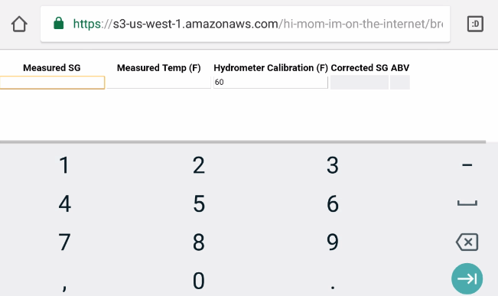Select the Measured Temp (F) field
498x296 pixels.
pyautogui.click(x=159, y=83)
